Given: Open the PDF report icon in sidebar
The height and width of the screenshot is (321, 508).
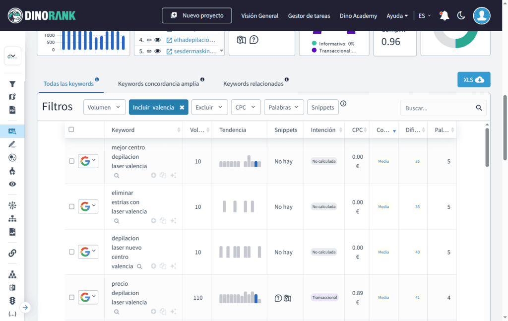Looking at the screenshot, I should point(12,110).
